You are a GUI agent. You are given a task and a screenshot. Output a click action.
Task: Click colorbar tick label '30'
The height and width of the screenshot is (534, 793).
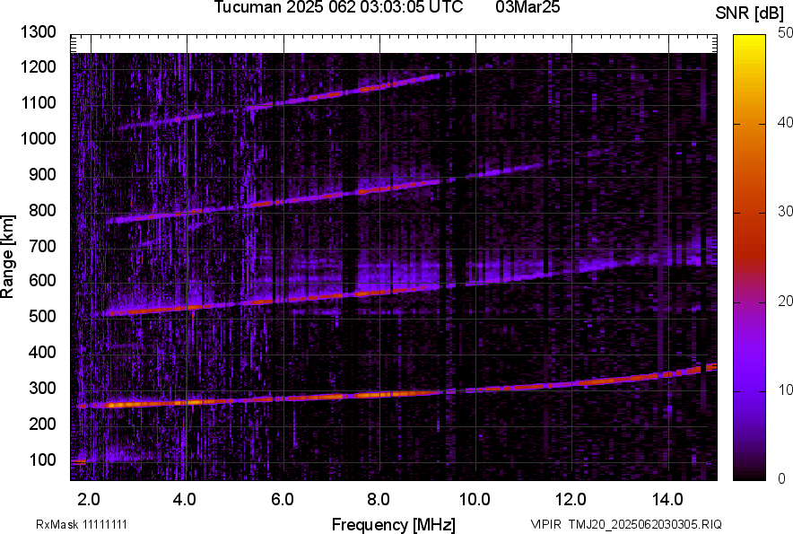(785, 211)
